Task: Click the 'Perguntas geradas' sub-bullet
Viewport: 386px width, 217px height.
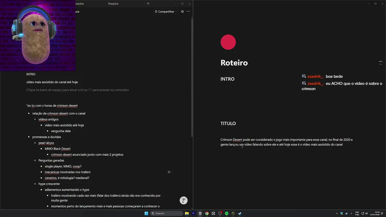Action: pos(51,160)
